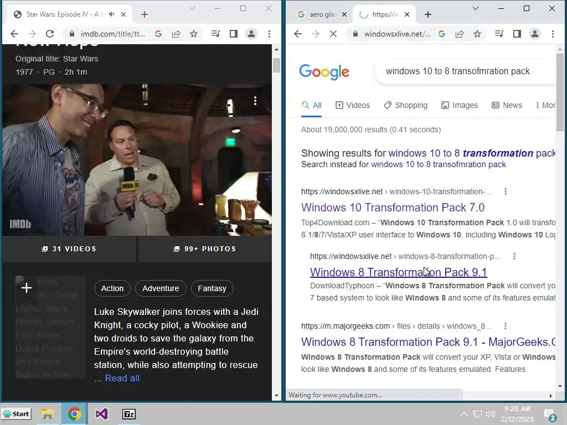Open 99+ Photos gallery
This screenshot has height=425, width=567.
pyautogui.click(x=205, y=249)
